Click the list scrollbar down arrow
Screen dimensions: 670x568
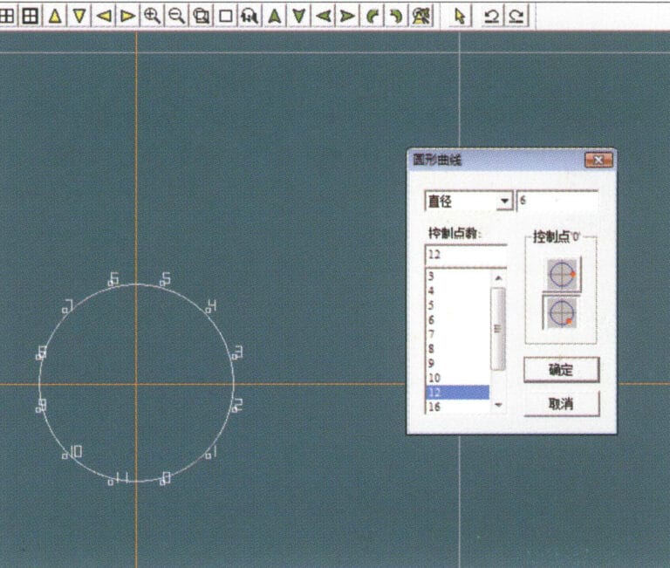tap(498, 405)
